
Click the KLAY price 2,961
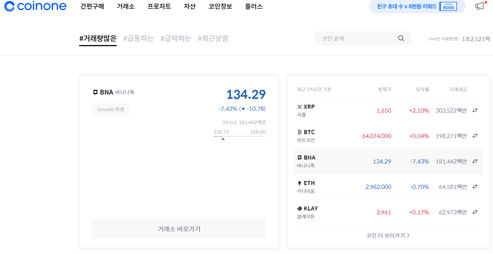384,212
